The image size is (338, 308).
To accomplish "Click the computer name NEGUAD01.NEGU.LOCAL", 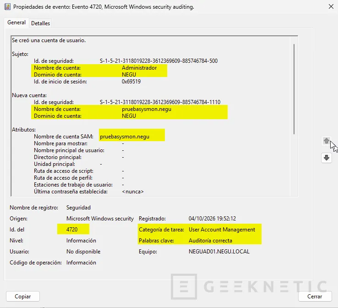I will [219, 252].
